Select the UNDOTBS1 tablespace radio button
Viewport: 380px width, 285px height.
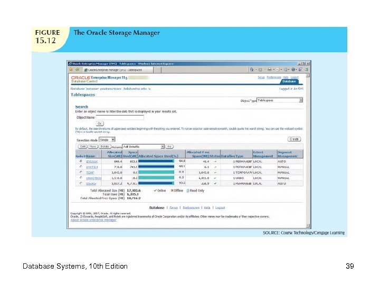tap(81, 178)
